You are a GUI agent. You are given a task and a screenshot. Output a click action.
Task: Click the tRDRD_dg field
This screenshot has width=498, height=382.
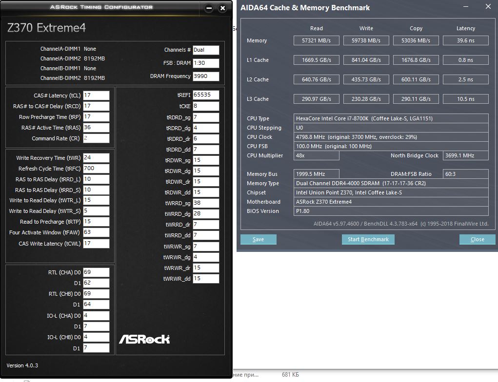pyautogui.click(x=206, y=128)
